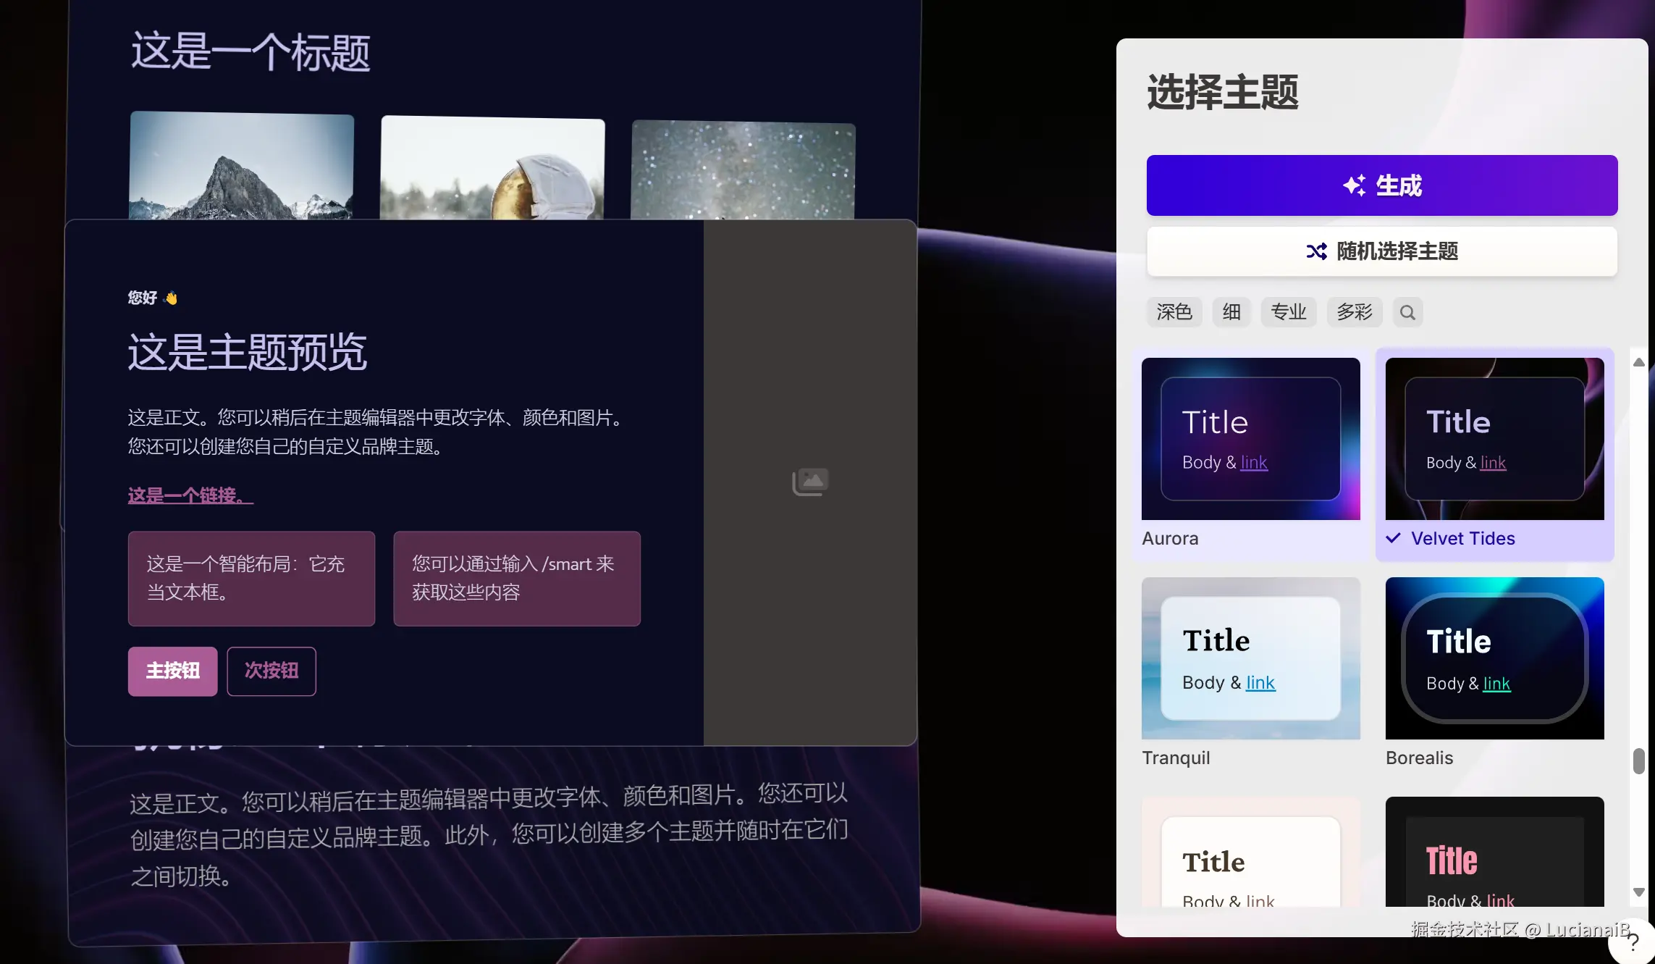Image resolution: width=1655 pixels, height=964 pixels.
Task: Click the search icon beside theme filters
Action: pos(1407,312)
